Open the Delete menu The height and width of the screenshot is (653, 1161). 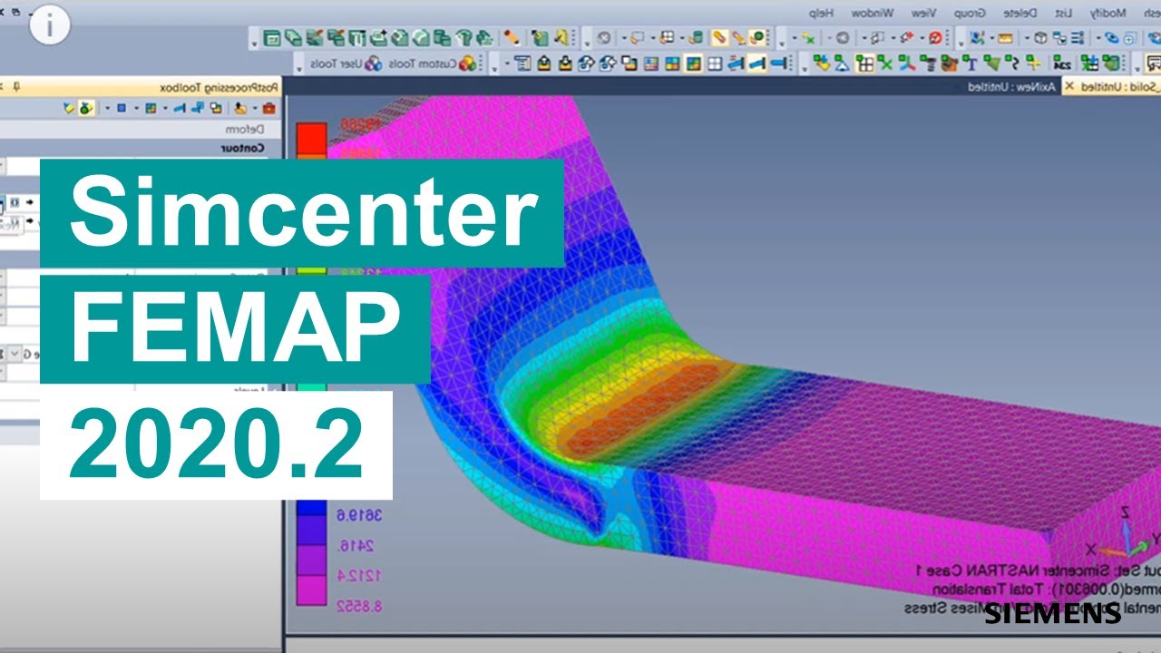pyautogui.click(x=1020, y=13)
